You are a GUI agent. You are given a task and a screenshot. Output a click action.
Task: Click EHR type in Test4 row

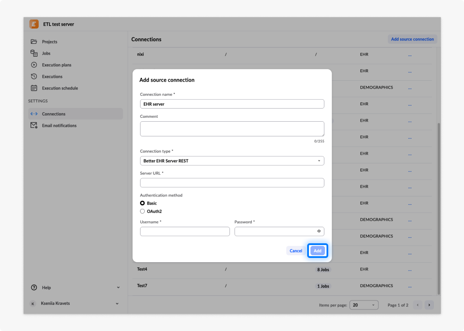pos(364,269)
